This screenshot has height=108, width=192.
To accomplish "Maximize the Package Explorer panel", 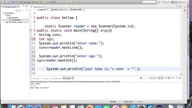I will click(27, 6).
